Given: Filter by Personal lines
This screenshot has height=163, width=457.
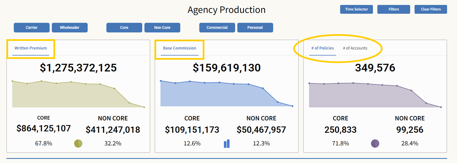Looking at the screenshot, I should [255, 27].
